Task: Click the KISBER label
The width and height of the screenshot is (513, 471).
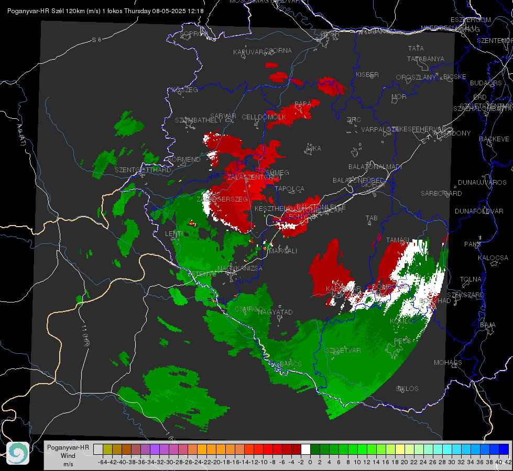Action: click(x=367, y=74)
